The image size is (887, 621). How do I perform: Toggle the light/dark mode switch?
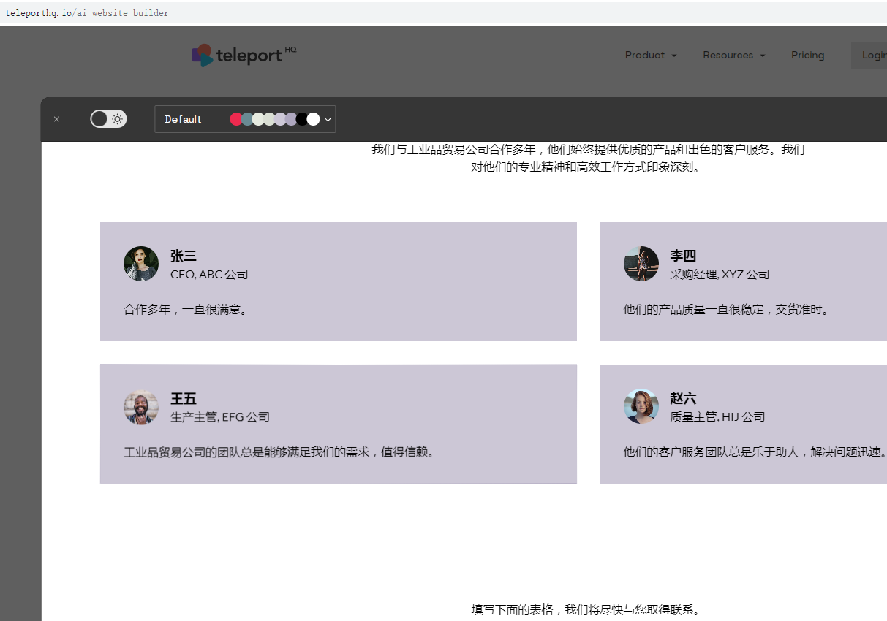[x=108, y=119]
